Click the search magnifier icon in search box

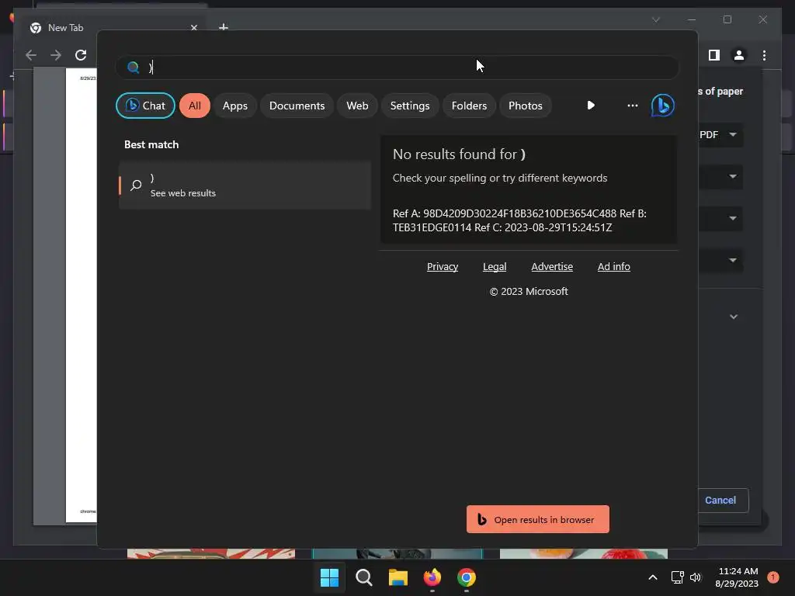[x=133, y=68]
